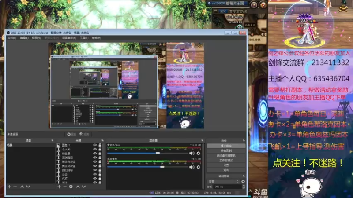Move the selected source up in the list
The width and height of the screenshot is (353, 198).
[x=78, y=187]
